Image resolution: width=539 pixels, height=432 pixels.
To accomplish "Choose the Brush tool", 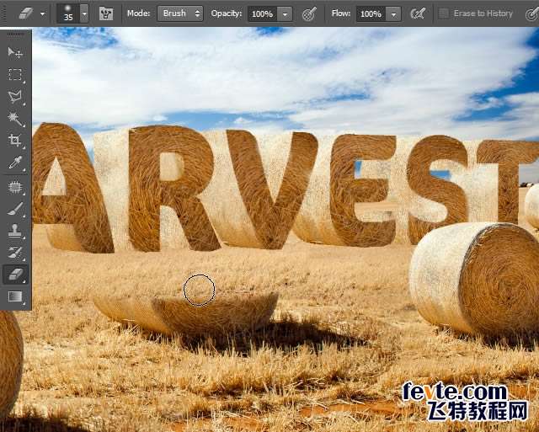I will click(x=15, y=208).
